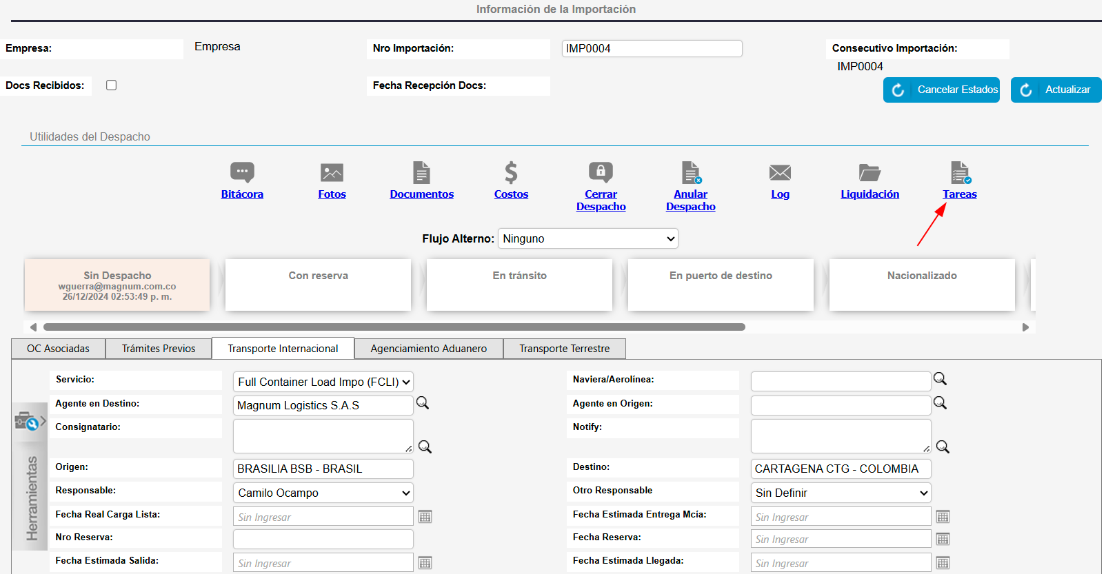
Task: Toggle the Docs Recibidos checkbox
Action: (x=112, y=85)
